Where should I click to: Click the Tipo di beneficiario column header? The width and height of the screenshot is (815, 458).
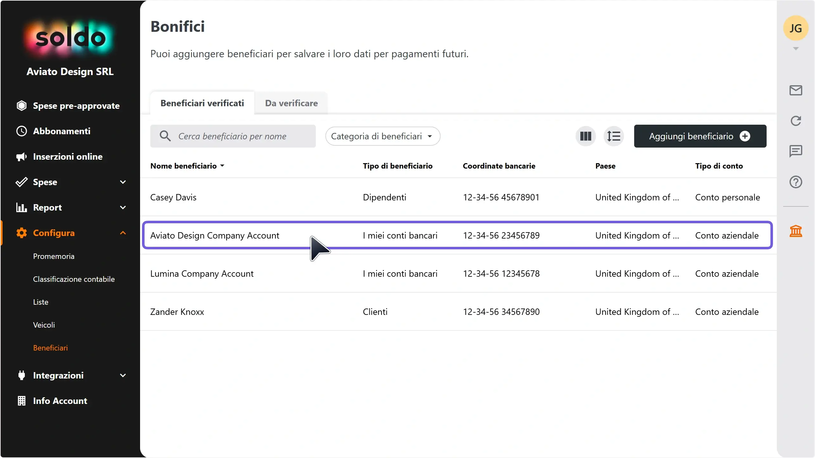(x=398, y=166)
